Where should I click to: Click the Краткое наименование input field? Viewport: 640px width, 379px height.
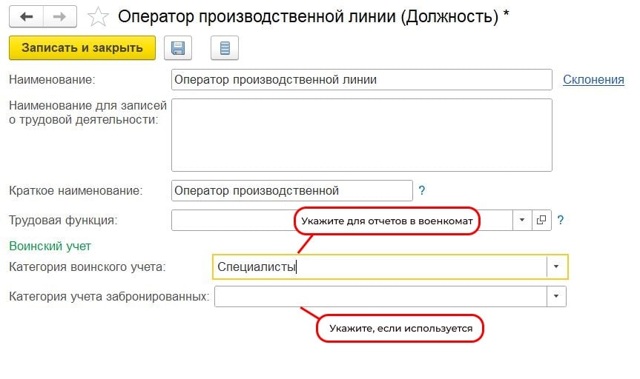pyautogui.click(x=291, y=190)
